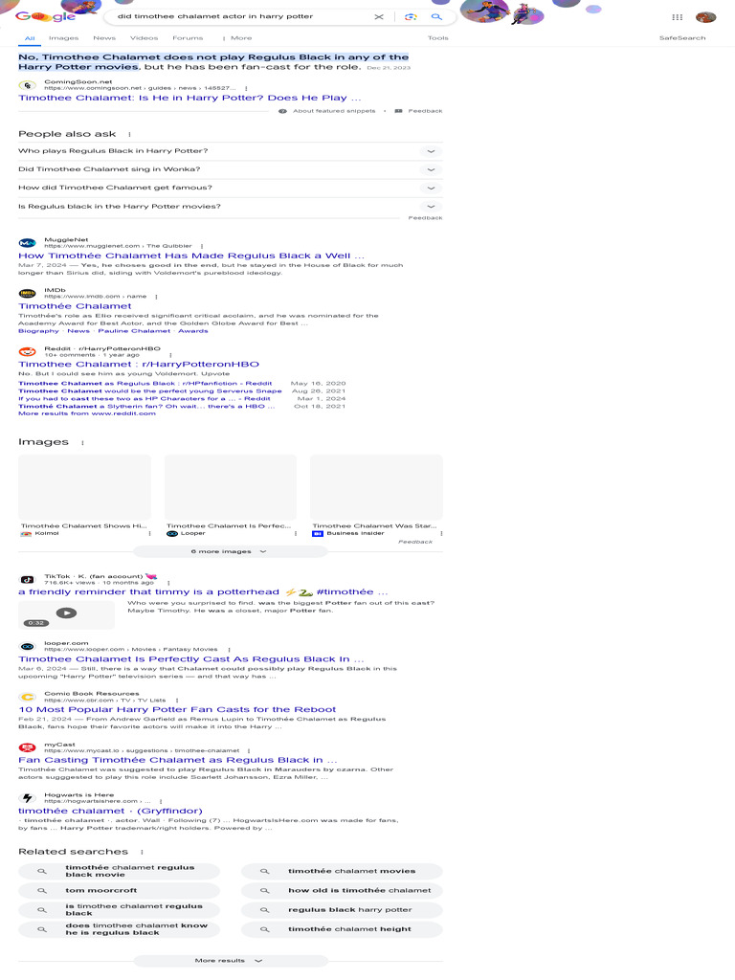Search related 'tom moorcroft'
735x980 pixels.
click(x=120, y=891)
